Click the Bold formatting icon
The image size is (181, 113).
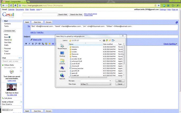(26, 44)
